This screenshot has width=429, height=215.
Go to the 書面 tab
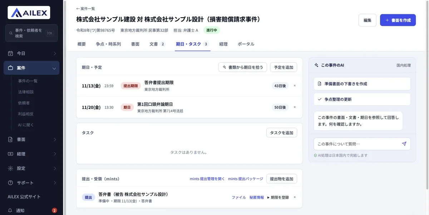point(135,44)
